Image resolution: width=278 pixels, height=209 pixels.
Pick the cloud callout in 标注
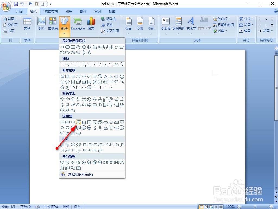[78, 145]
